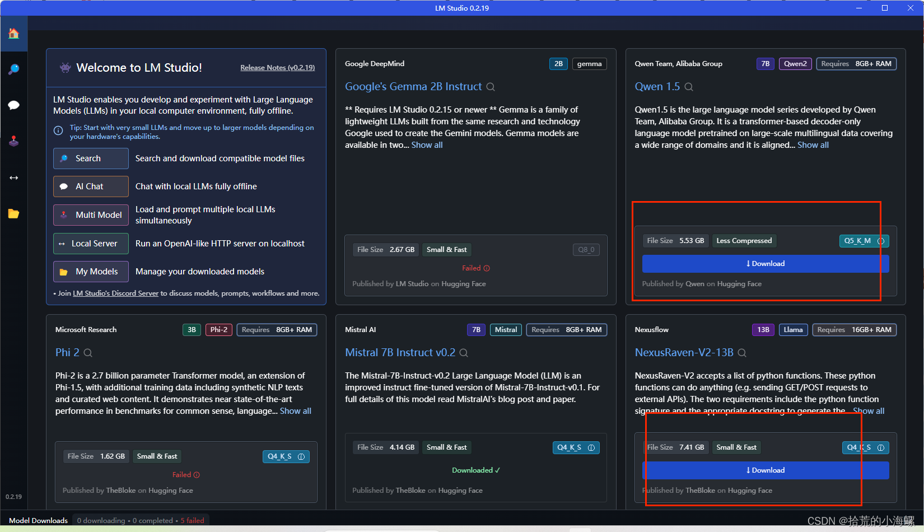The image size is (924, 532).
Task: Show all of the Gemma description
Action: pos(427,145)
